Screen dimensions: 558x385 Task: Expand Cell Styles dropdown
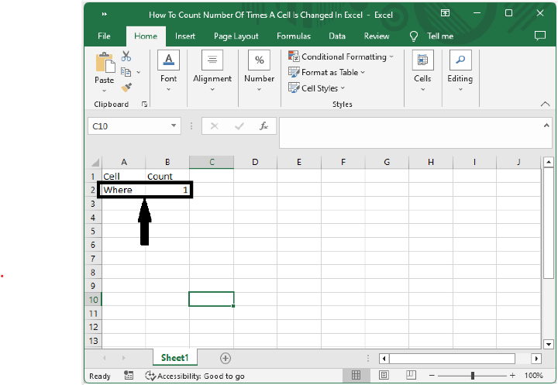click(343, 88)
